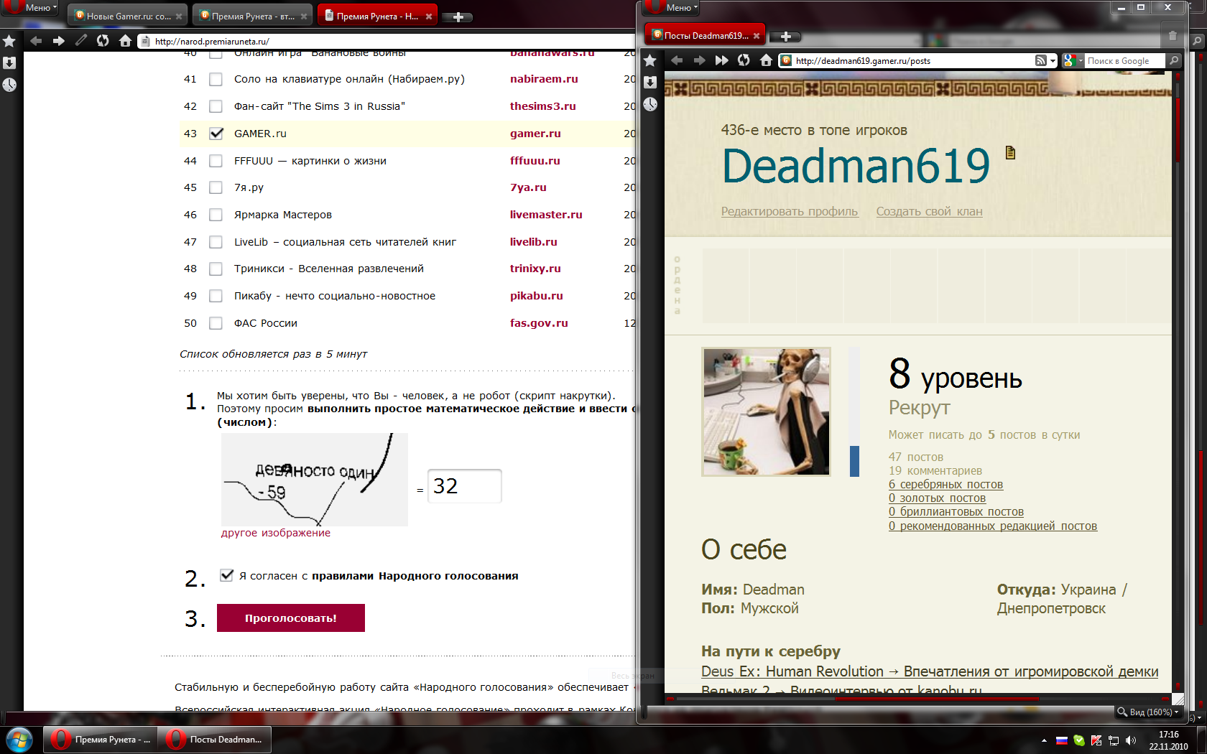Click the RSS feed icon in address bar
Viewport: 1207px width, 754px height.
point(1040,61)
